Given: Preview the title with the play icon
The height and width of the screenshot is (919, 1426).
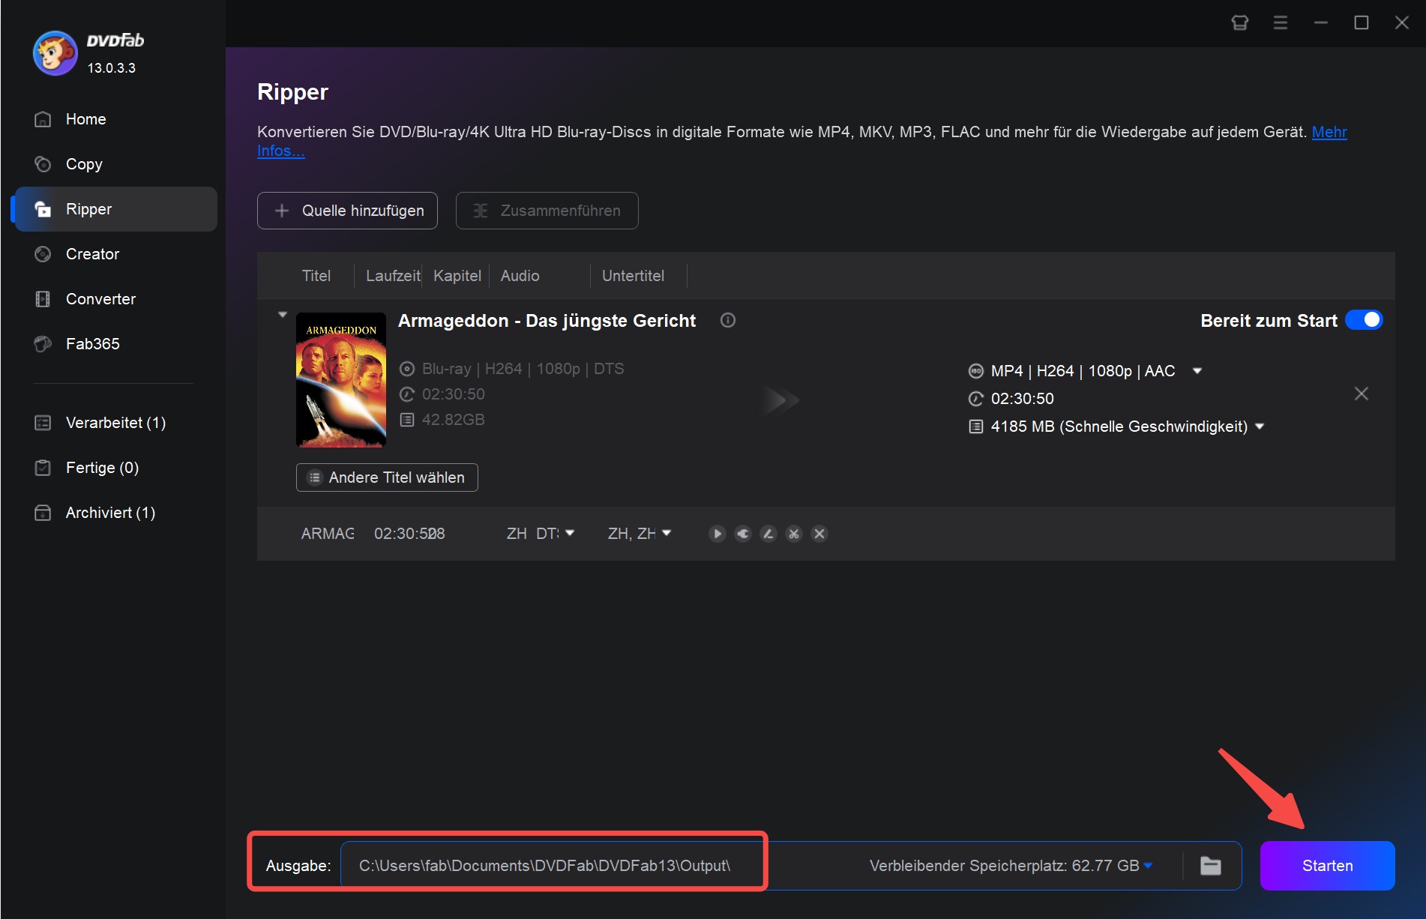Looking at the screenshot, I should click(x=717, y=534).
